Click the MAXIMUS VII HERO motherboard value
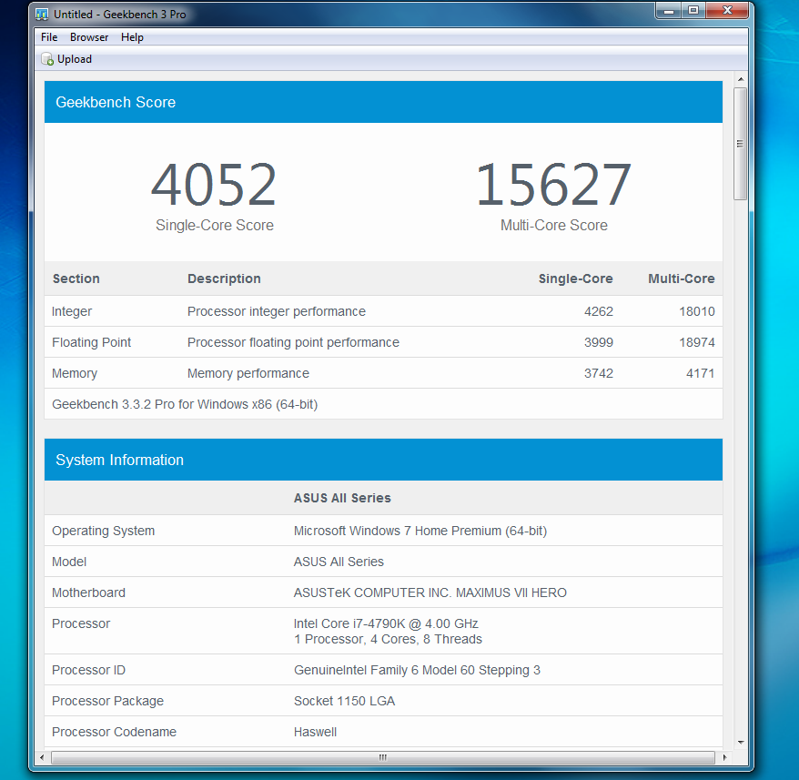 430,593
